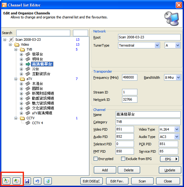
Task: Open the Video Type dropdown
Action: coord(177,129)
